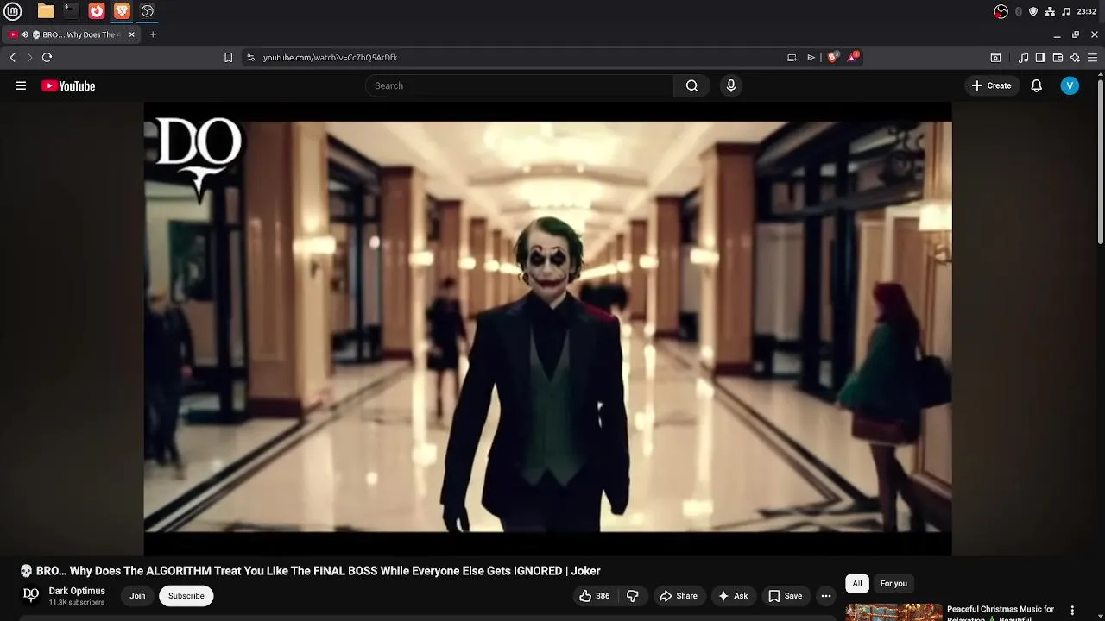Toggle the browser sidebar panel icon
1105x621 pixels.
click(x=1040, y=58)
